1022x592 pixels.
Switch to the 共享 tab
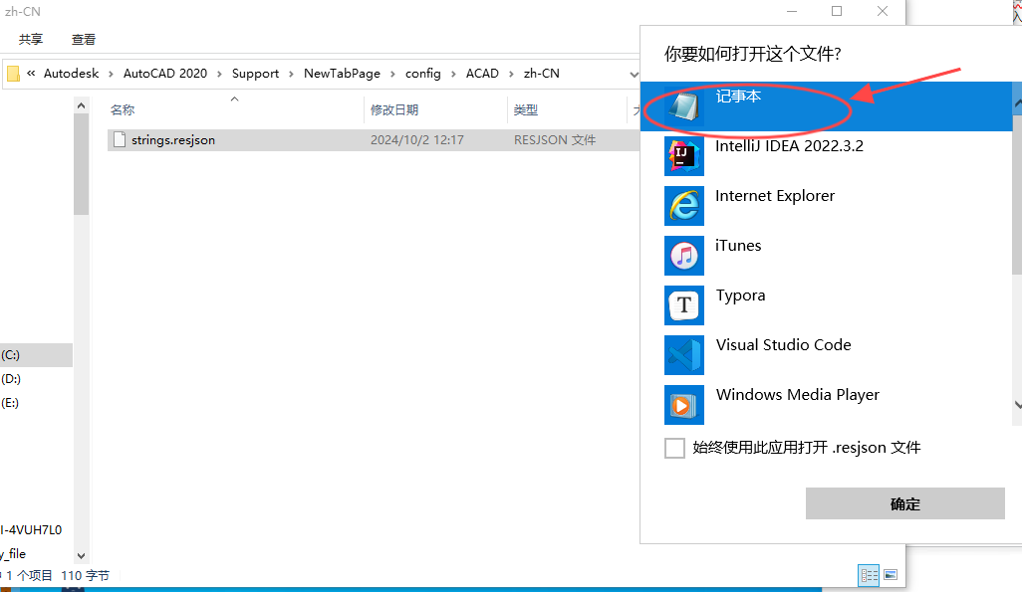[x=31, y=39]
